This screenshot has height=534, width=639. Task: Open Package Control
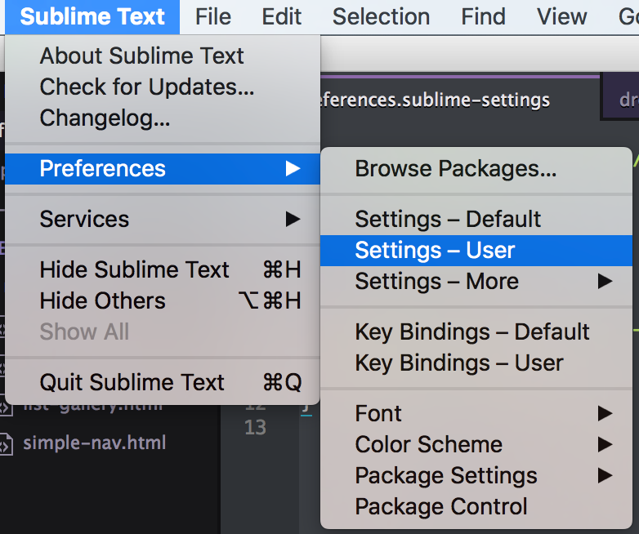441,507
